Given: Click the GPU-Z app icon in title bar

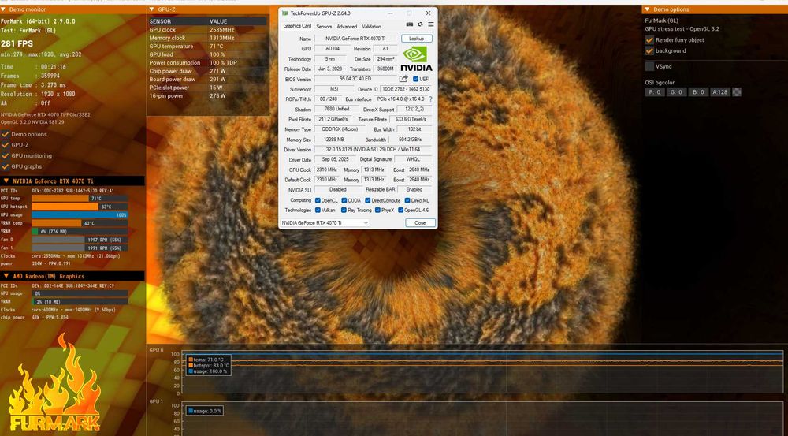Looking at the screenshot, I should pyautogui.click(x=285, y=13).
